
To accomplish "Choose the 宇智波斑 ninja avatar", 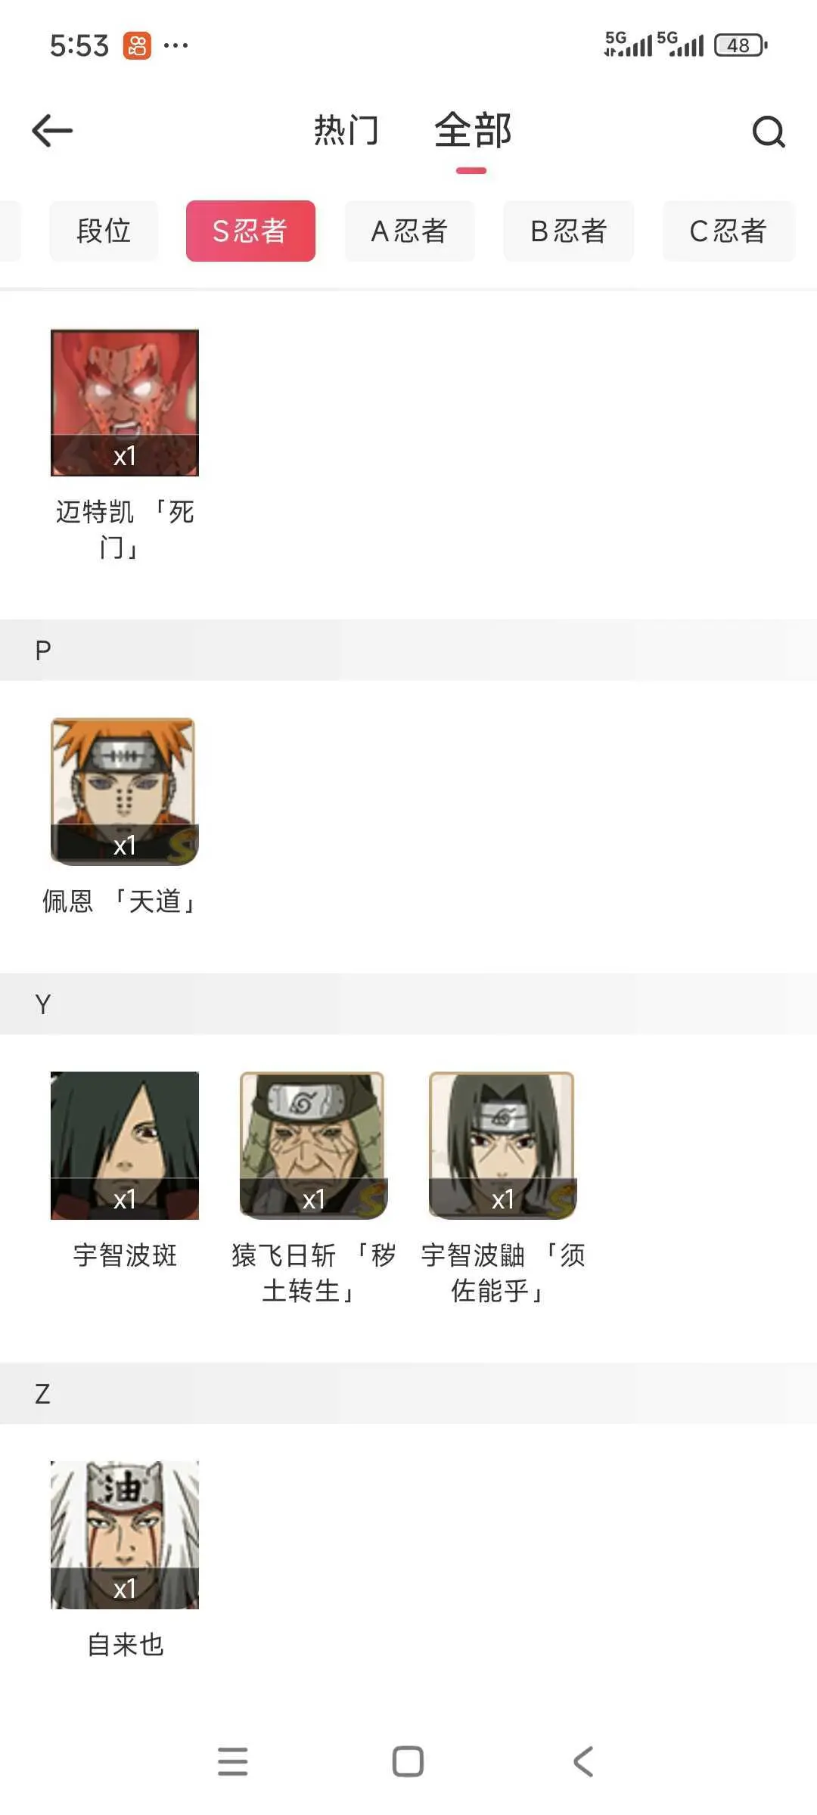I will coord(125,1145).
